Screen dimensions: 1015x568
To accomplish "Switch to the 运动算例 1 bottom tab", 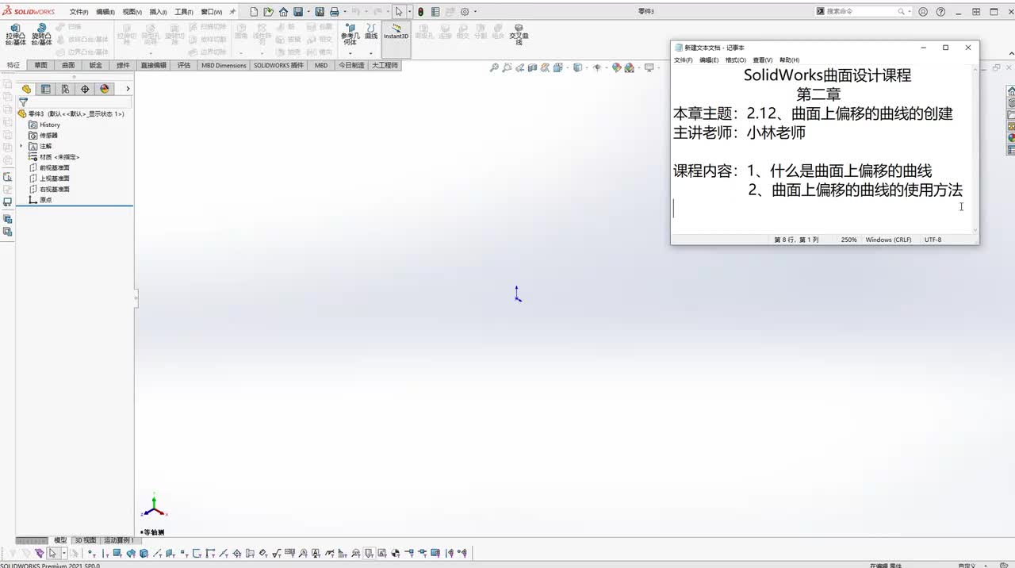I will (x=119, y=540).
